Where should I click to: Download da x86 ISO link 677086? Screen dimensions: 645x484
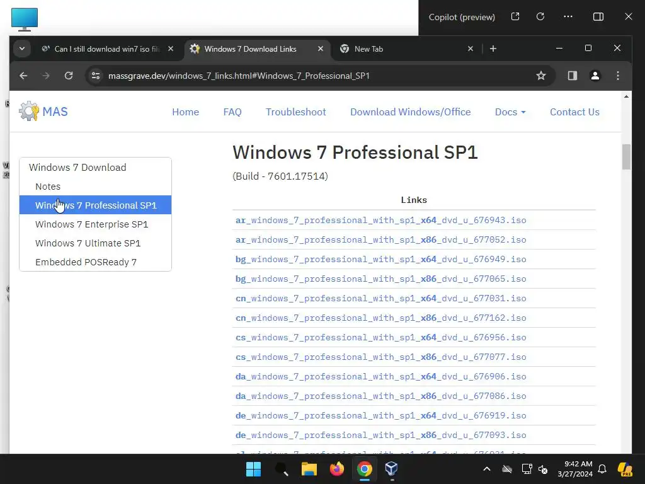[x=381, y=396]
